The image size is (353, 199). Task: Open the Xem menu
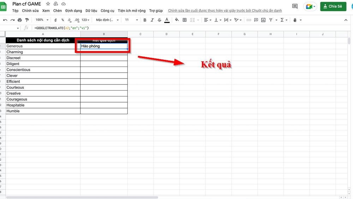46,11
